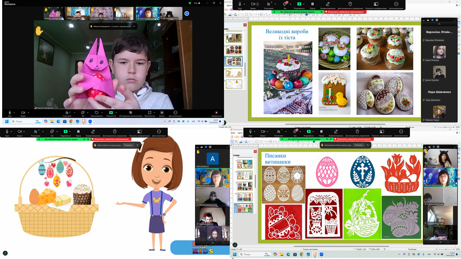Dismiss Непомняща Аліна raised hand notification
This screenshot has width=461, height=259.
point(368,145)
